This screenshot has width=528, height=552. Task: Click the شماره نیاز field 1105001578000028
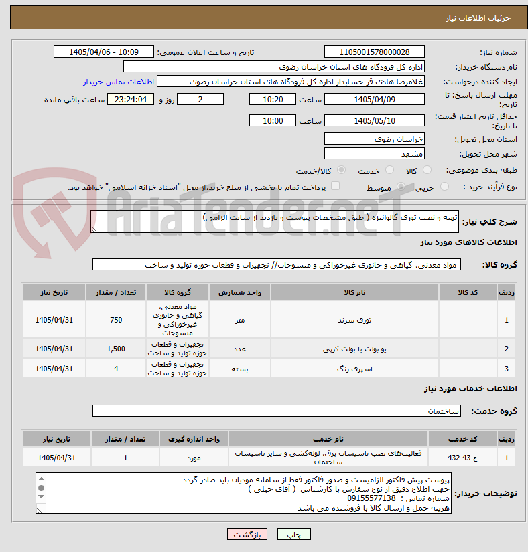(x=375, y=52)
